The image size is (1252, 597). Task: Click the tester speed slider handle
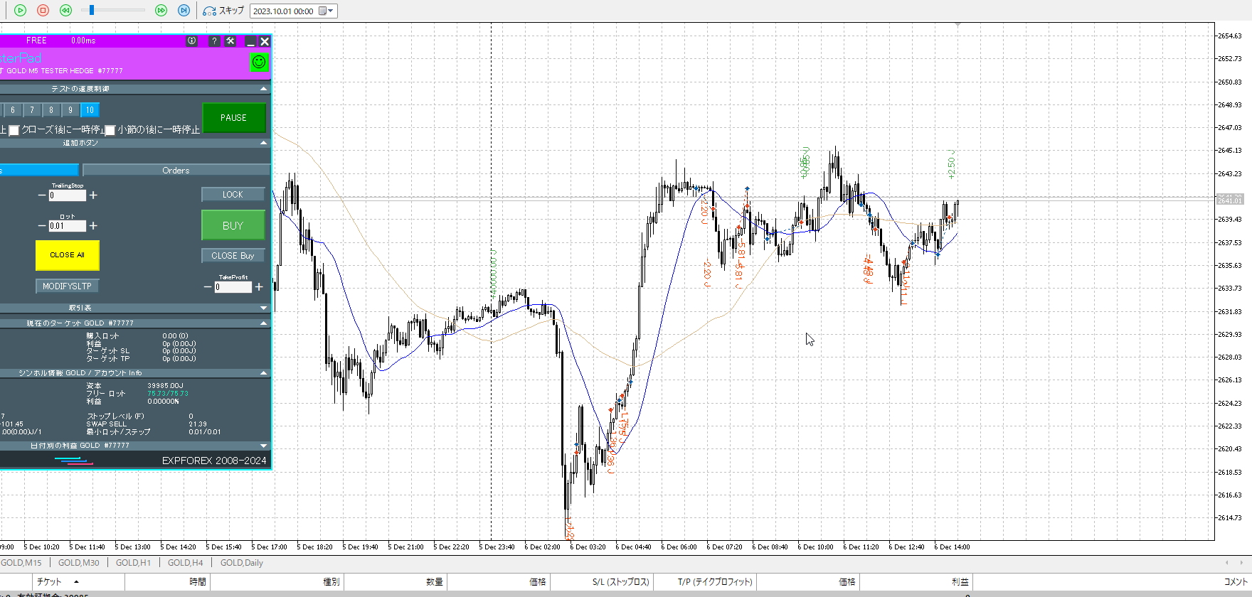(92, 10)
